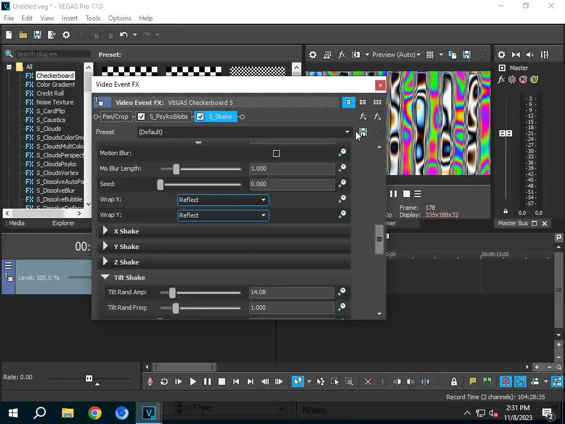Open the File menu
Screen dimensions: 565x424
pos(9,18)
